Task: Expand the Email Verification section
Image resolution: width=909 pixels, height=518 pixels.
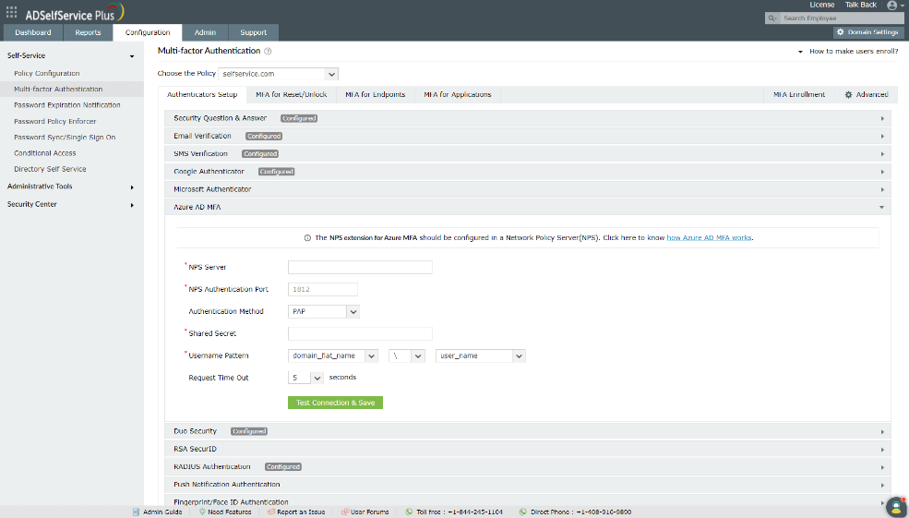Action: click(528, 137)
